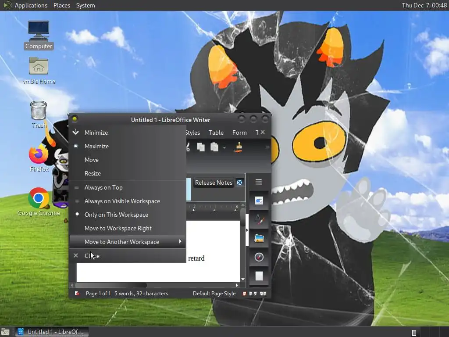Click the Copy toolbar icon
The image size is (449, 337).
pyautogui.click(x=201, y=147)
